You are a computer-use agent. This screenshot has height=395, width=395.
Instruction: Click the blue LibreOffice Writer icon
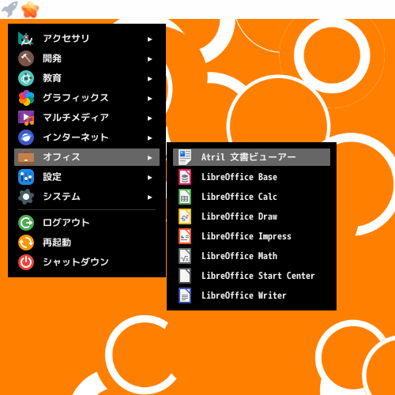[185, 295]
